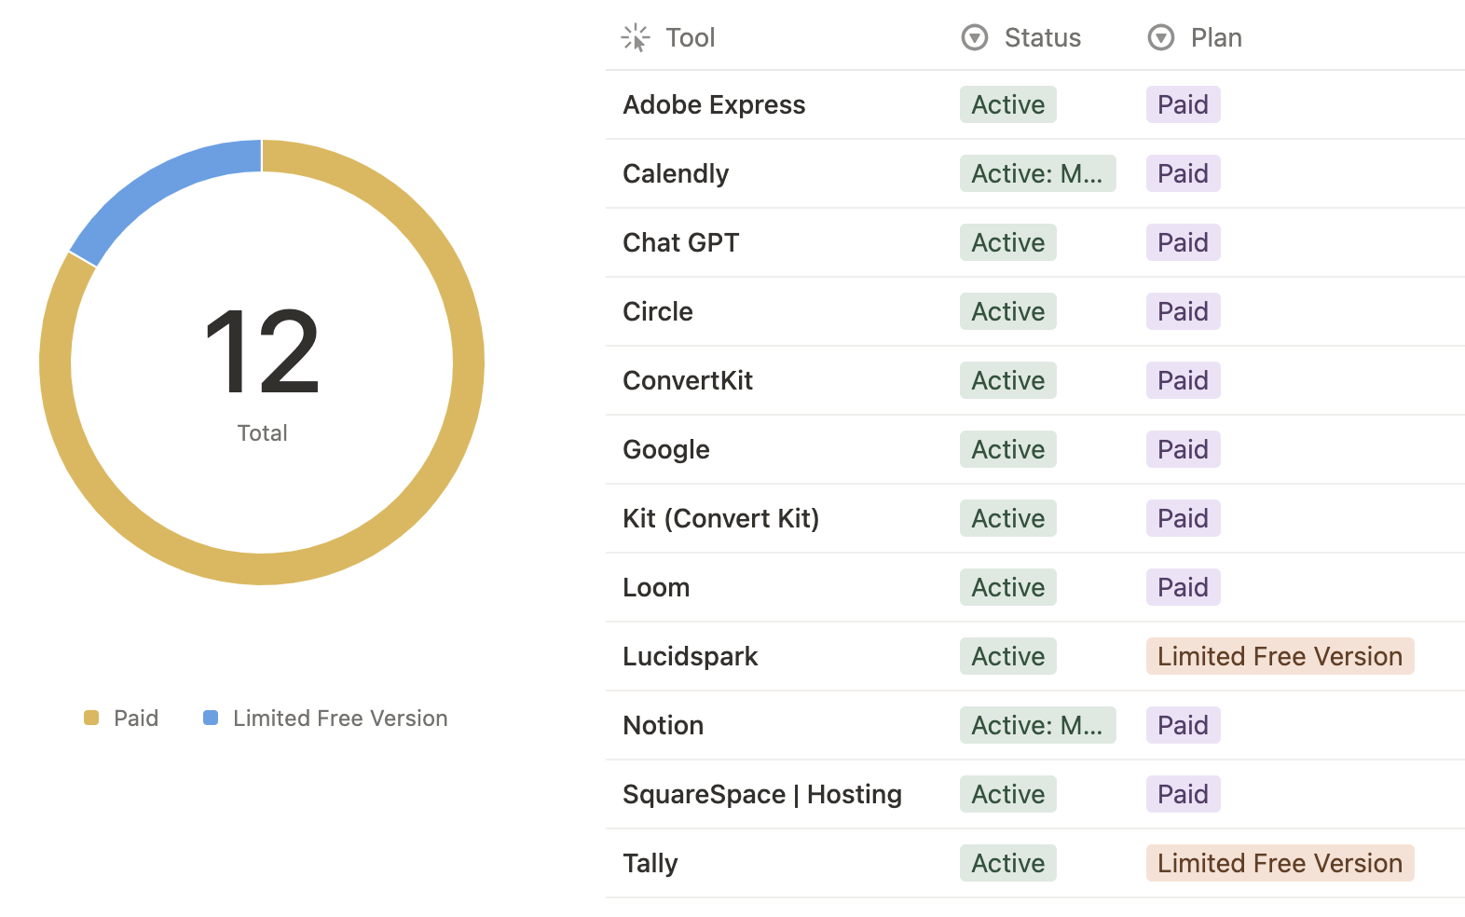Click Calendly Paid plan tag
Viewport: 1465px width, 917px height.
click(1184, 173)
